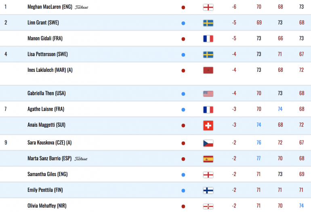Click the Spain flag for Marta Sanz Barrio
Screen dimensions: 311x212
208,159
